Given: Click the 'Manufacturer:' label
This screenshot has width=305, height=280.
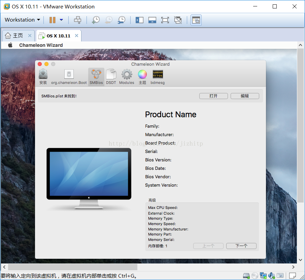Looking at the screenshot, I should click(159, 134).
